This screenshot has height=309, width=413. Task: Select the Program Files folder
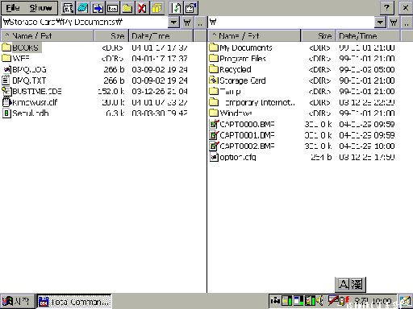tap(238, 59)
